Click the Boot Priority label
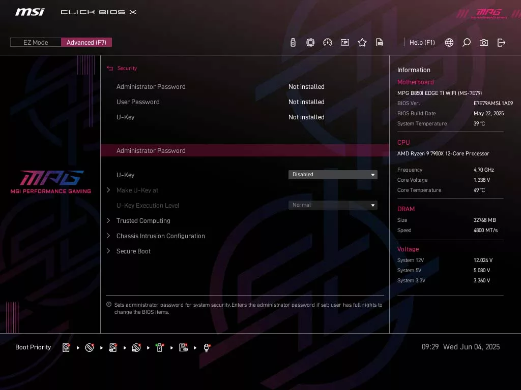521x390 pixels. click(33, 347)
